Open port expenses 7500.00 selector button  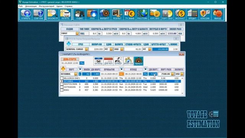point(172,74)
